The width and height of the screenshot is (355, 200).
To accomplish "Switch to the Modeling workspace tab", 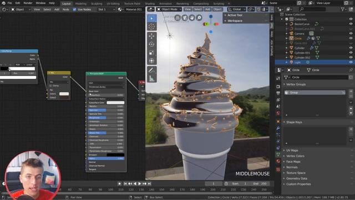I will [81, 4].
